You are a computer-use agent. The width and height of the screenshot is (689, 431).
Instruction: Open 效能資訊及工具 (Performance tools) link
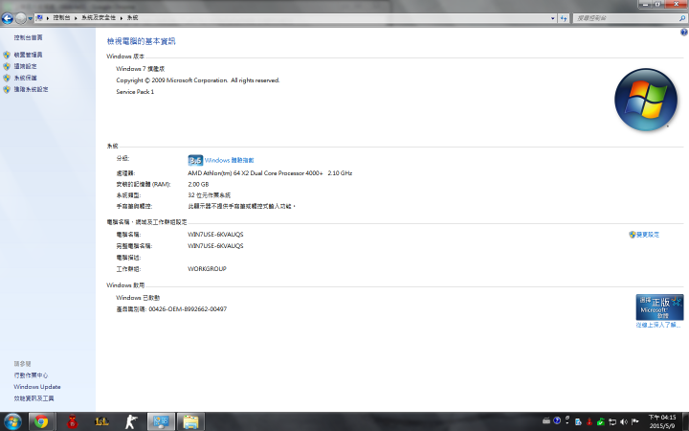pos(33,398)
